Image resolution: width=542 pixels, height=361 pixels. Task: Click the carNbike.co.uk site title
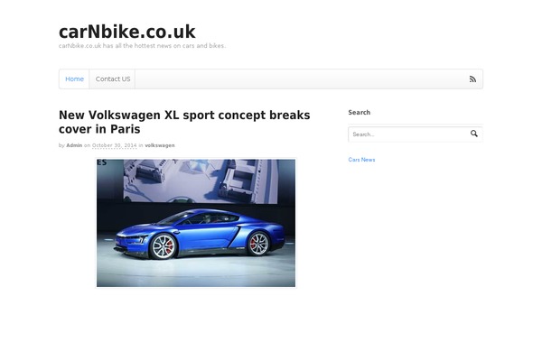point(126,32)
